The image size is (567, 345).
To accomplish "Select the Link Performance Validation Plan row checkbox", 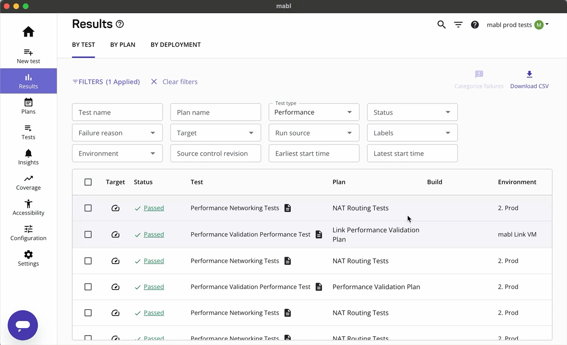I will [x=88, y=234].
